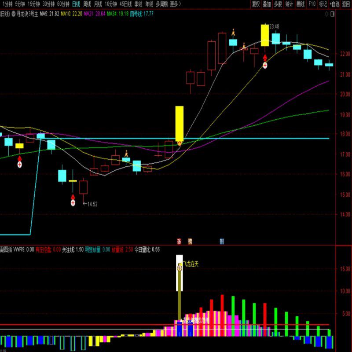The width and height of the screenshot is (352, 352).
Task: Click the VWR9: 0.00 indicator label
Action: point(24,249)
